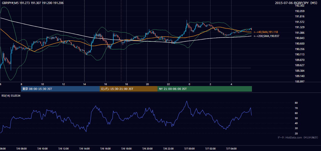Click the RSI 50 level label
This screenshot has width=321, height=151.
(x=296, y=118)
